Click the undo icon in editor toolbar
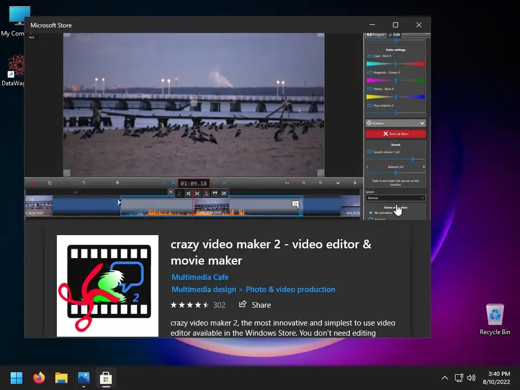This screenshot has height=390, width=520. pos(83,183)
